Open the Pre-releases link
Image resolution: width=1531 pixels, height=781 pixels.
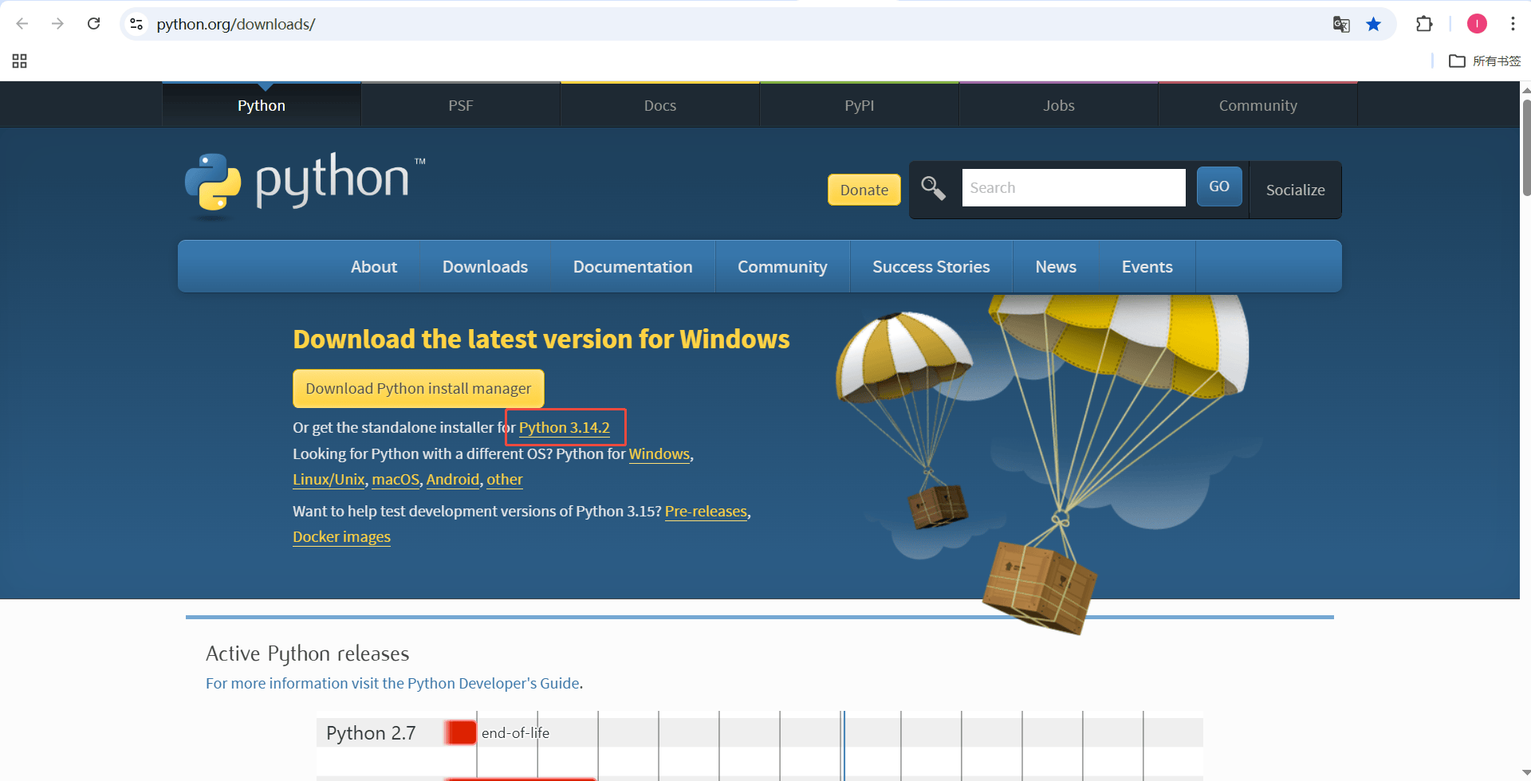706,512
